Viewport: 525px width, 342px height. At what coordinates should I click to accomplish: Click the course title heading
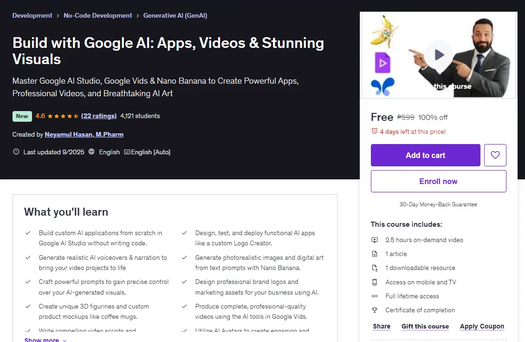pyautogui.click(x=168, y=51)
